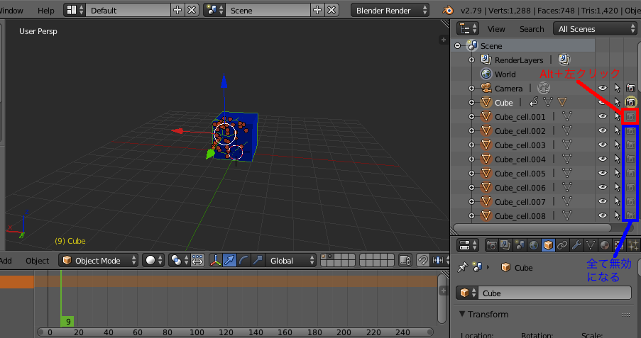Delete the Default screen layout

(x=192, y=10)
